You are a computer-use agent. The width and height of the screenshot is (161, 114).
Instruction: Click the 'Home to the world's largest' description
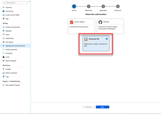(108, 28)
